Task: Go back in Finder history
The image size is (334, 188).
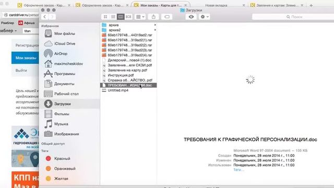Action: [x=44, y=17]
